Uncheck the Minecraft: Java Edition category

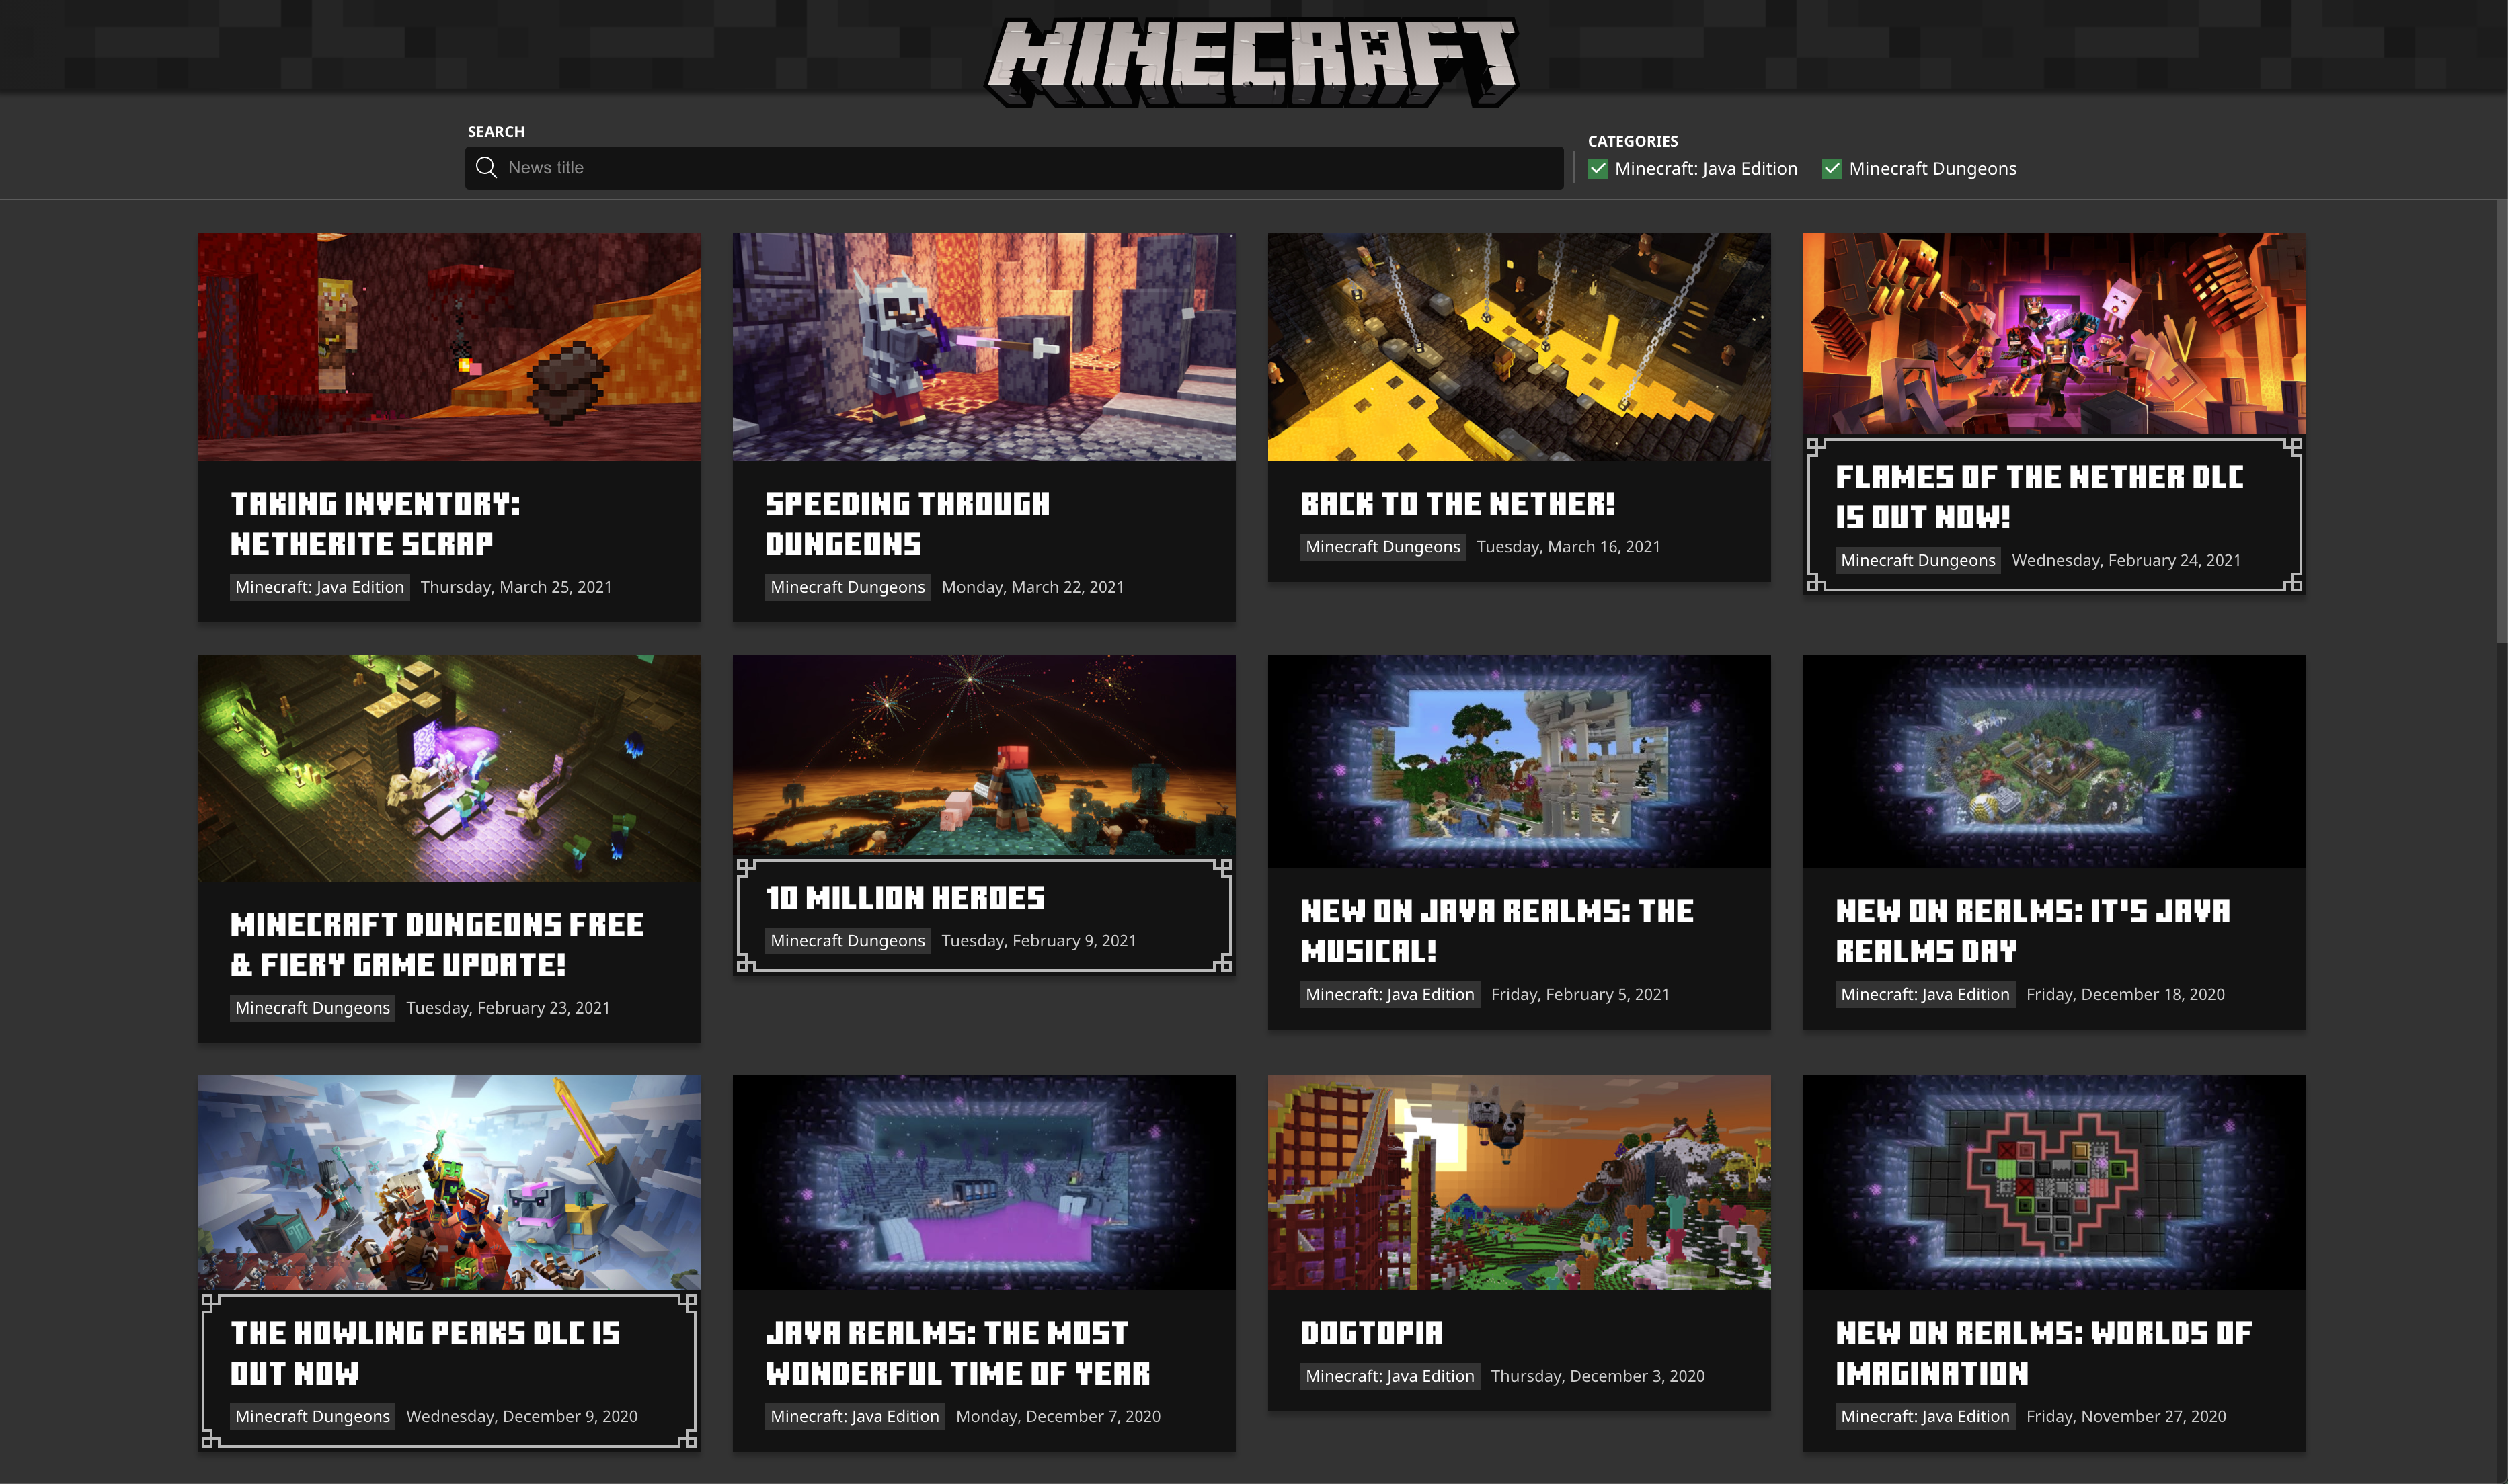click(x=1598, y=169)
